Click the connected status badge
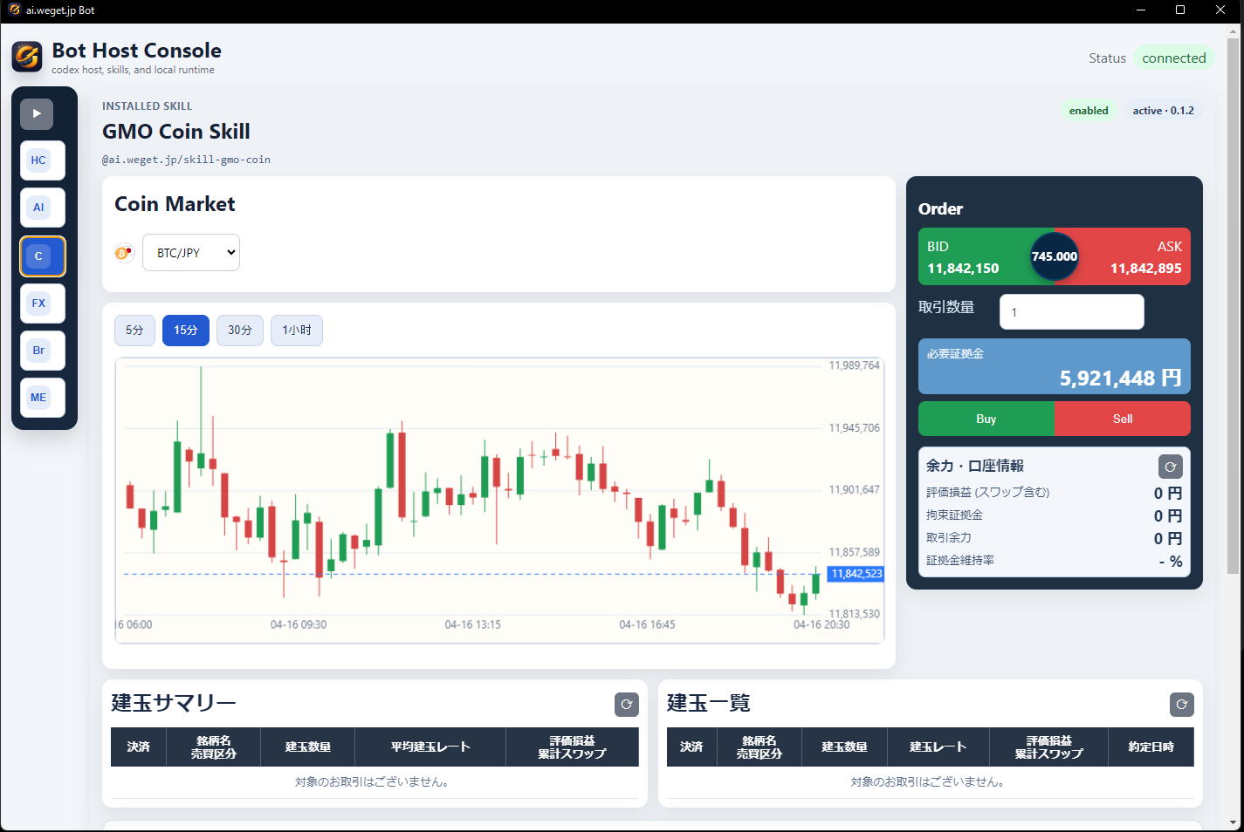Viewport: 1244px width, 832px height. [x=1174, y=58]
